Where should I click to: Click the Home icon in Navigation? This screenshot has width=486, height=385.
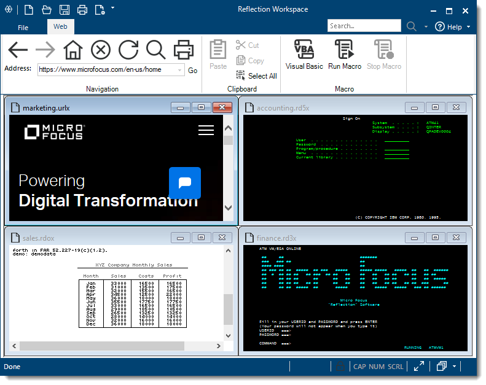73,50
